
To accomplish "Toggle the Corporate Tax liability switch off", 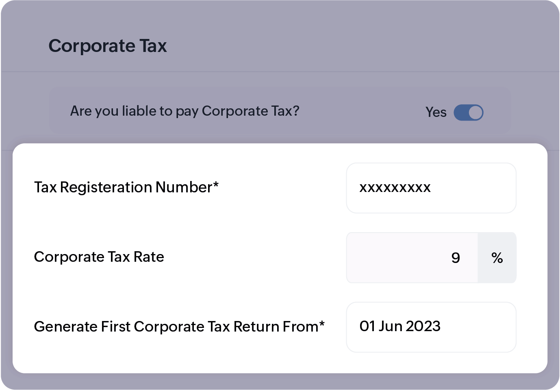I will (468, 112).
